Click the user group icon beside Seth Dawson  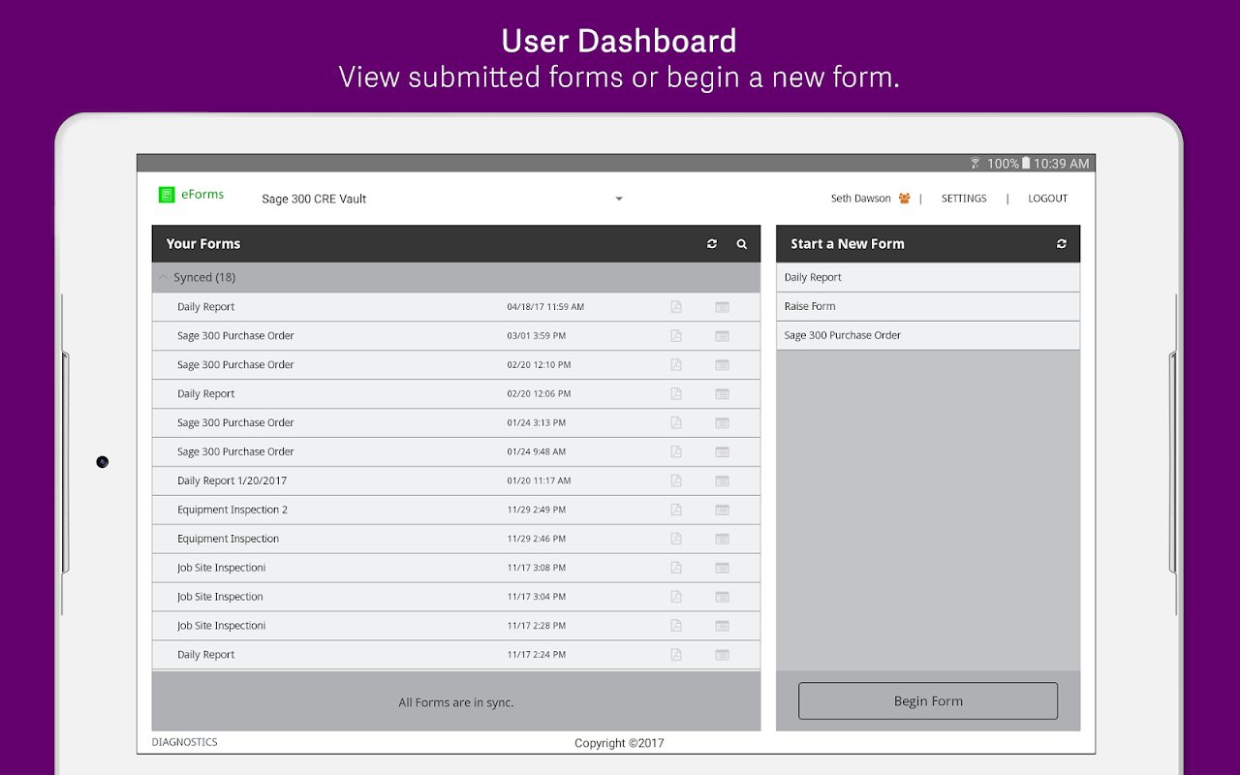(x=904, y=199)
